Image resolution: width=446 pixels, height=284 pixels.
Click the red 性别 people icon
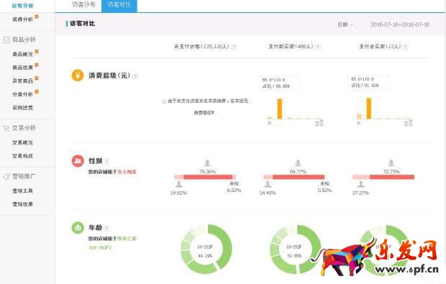click(x=78, y=161)
